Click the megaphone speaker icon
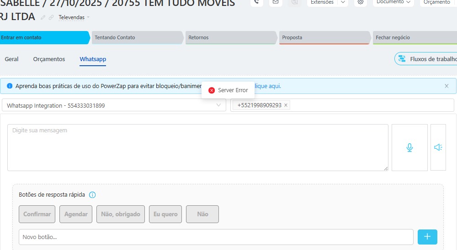 coord(438,147)
